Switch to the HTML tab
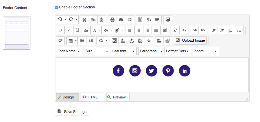The image size is (260, 122). 93,97
